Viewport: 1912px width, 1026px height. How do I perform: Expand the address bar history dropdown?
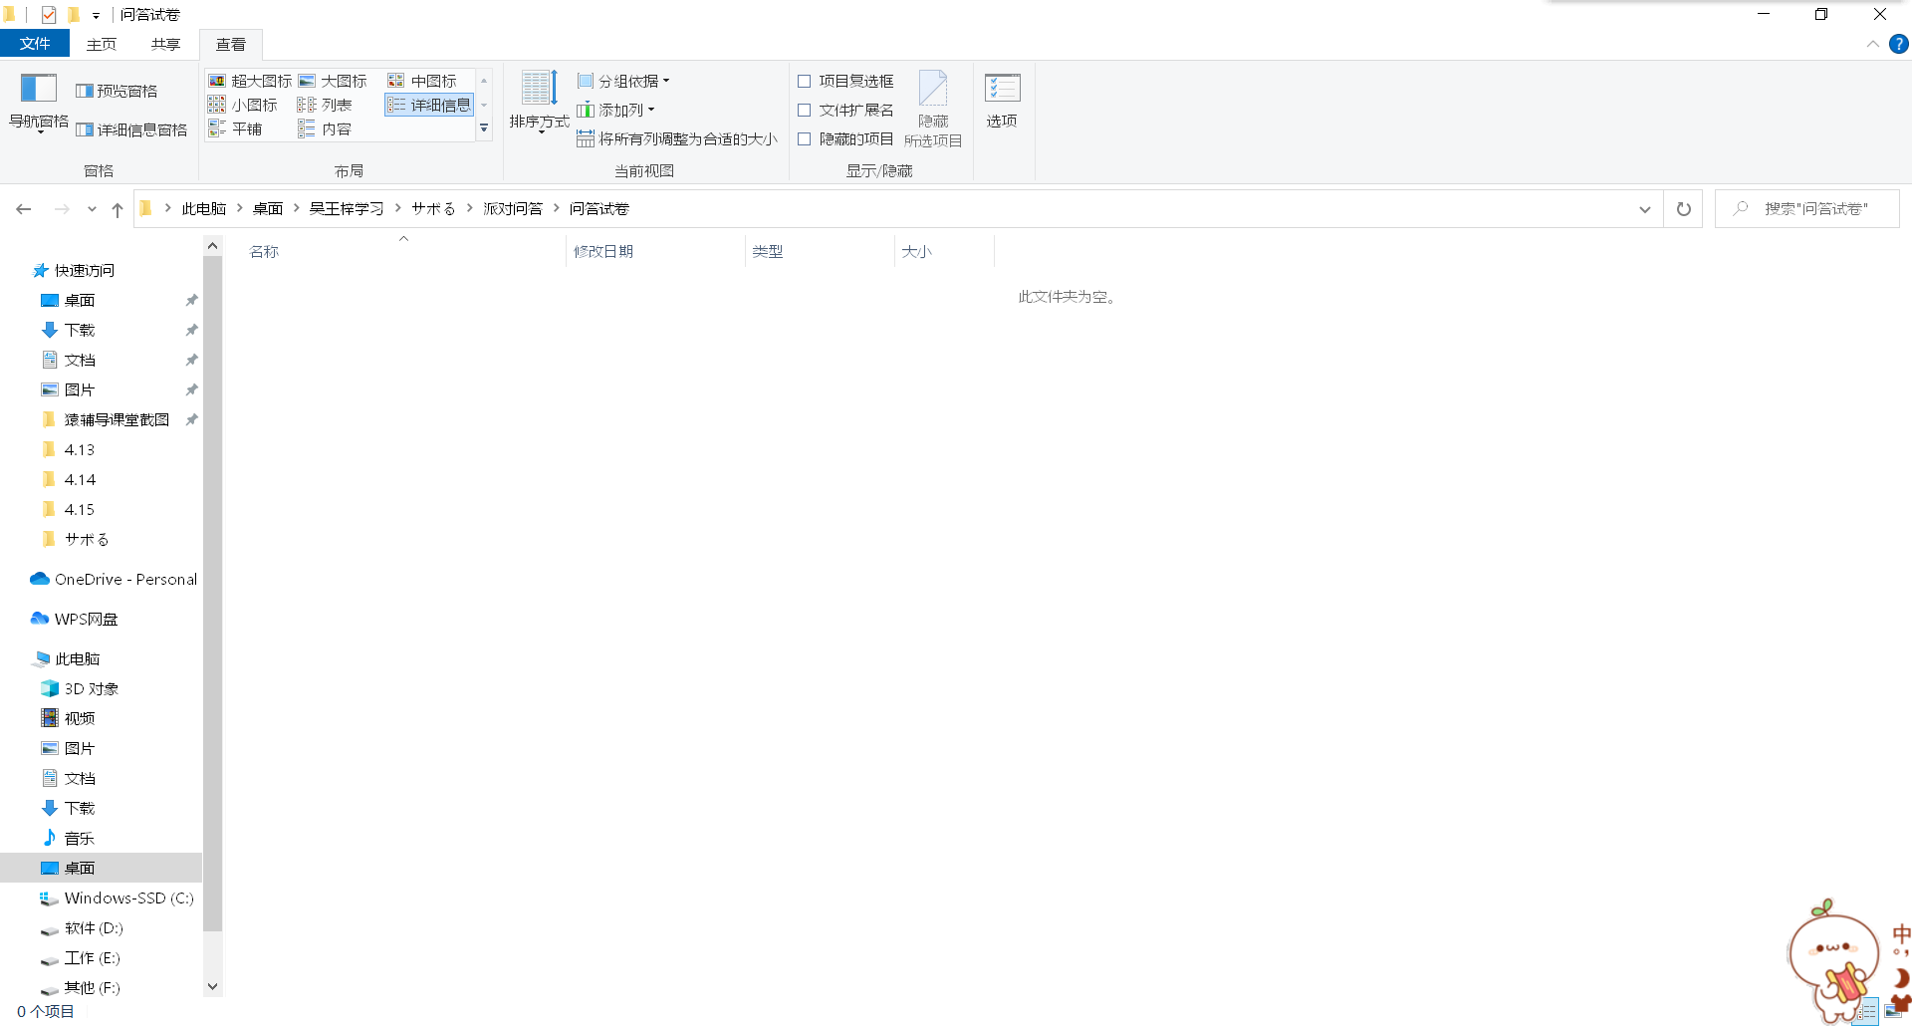pyautogui.click(x=1644, y=209)
